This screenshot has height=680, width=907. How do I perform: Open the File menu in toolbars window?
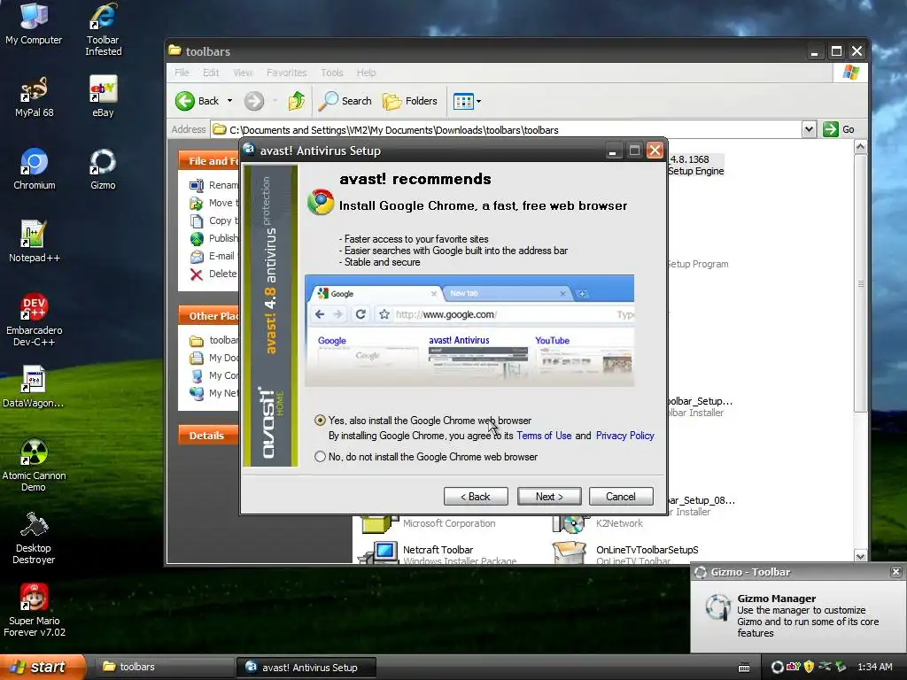tap(182, 73)
